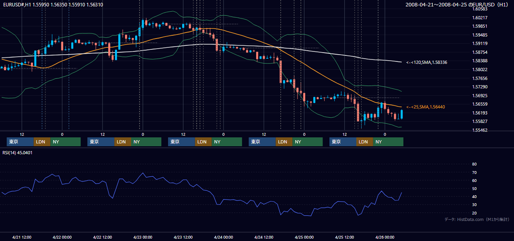Select the 4/22 12:00 time label

(x=103, y=237)
